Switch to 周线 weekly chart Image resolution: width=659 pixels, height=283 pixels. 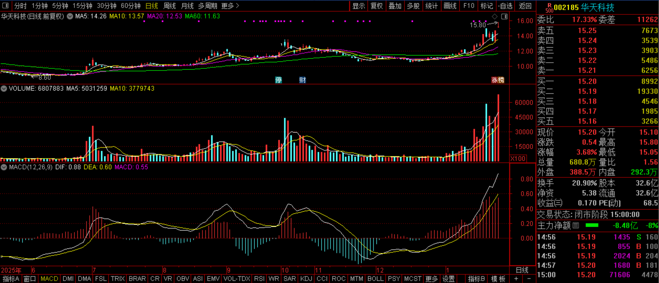(170, 6)
